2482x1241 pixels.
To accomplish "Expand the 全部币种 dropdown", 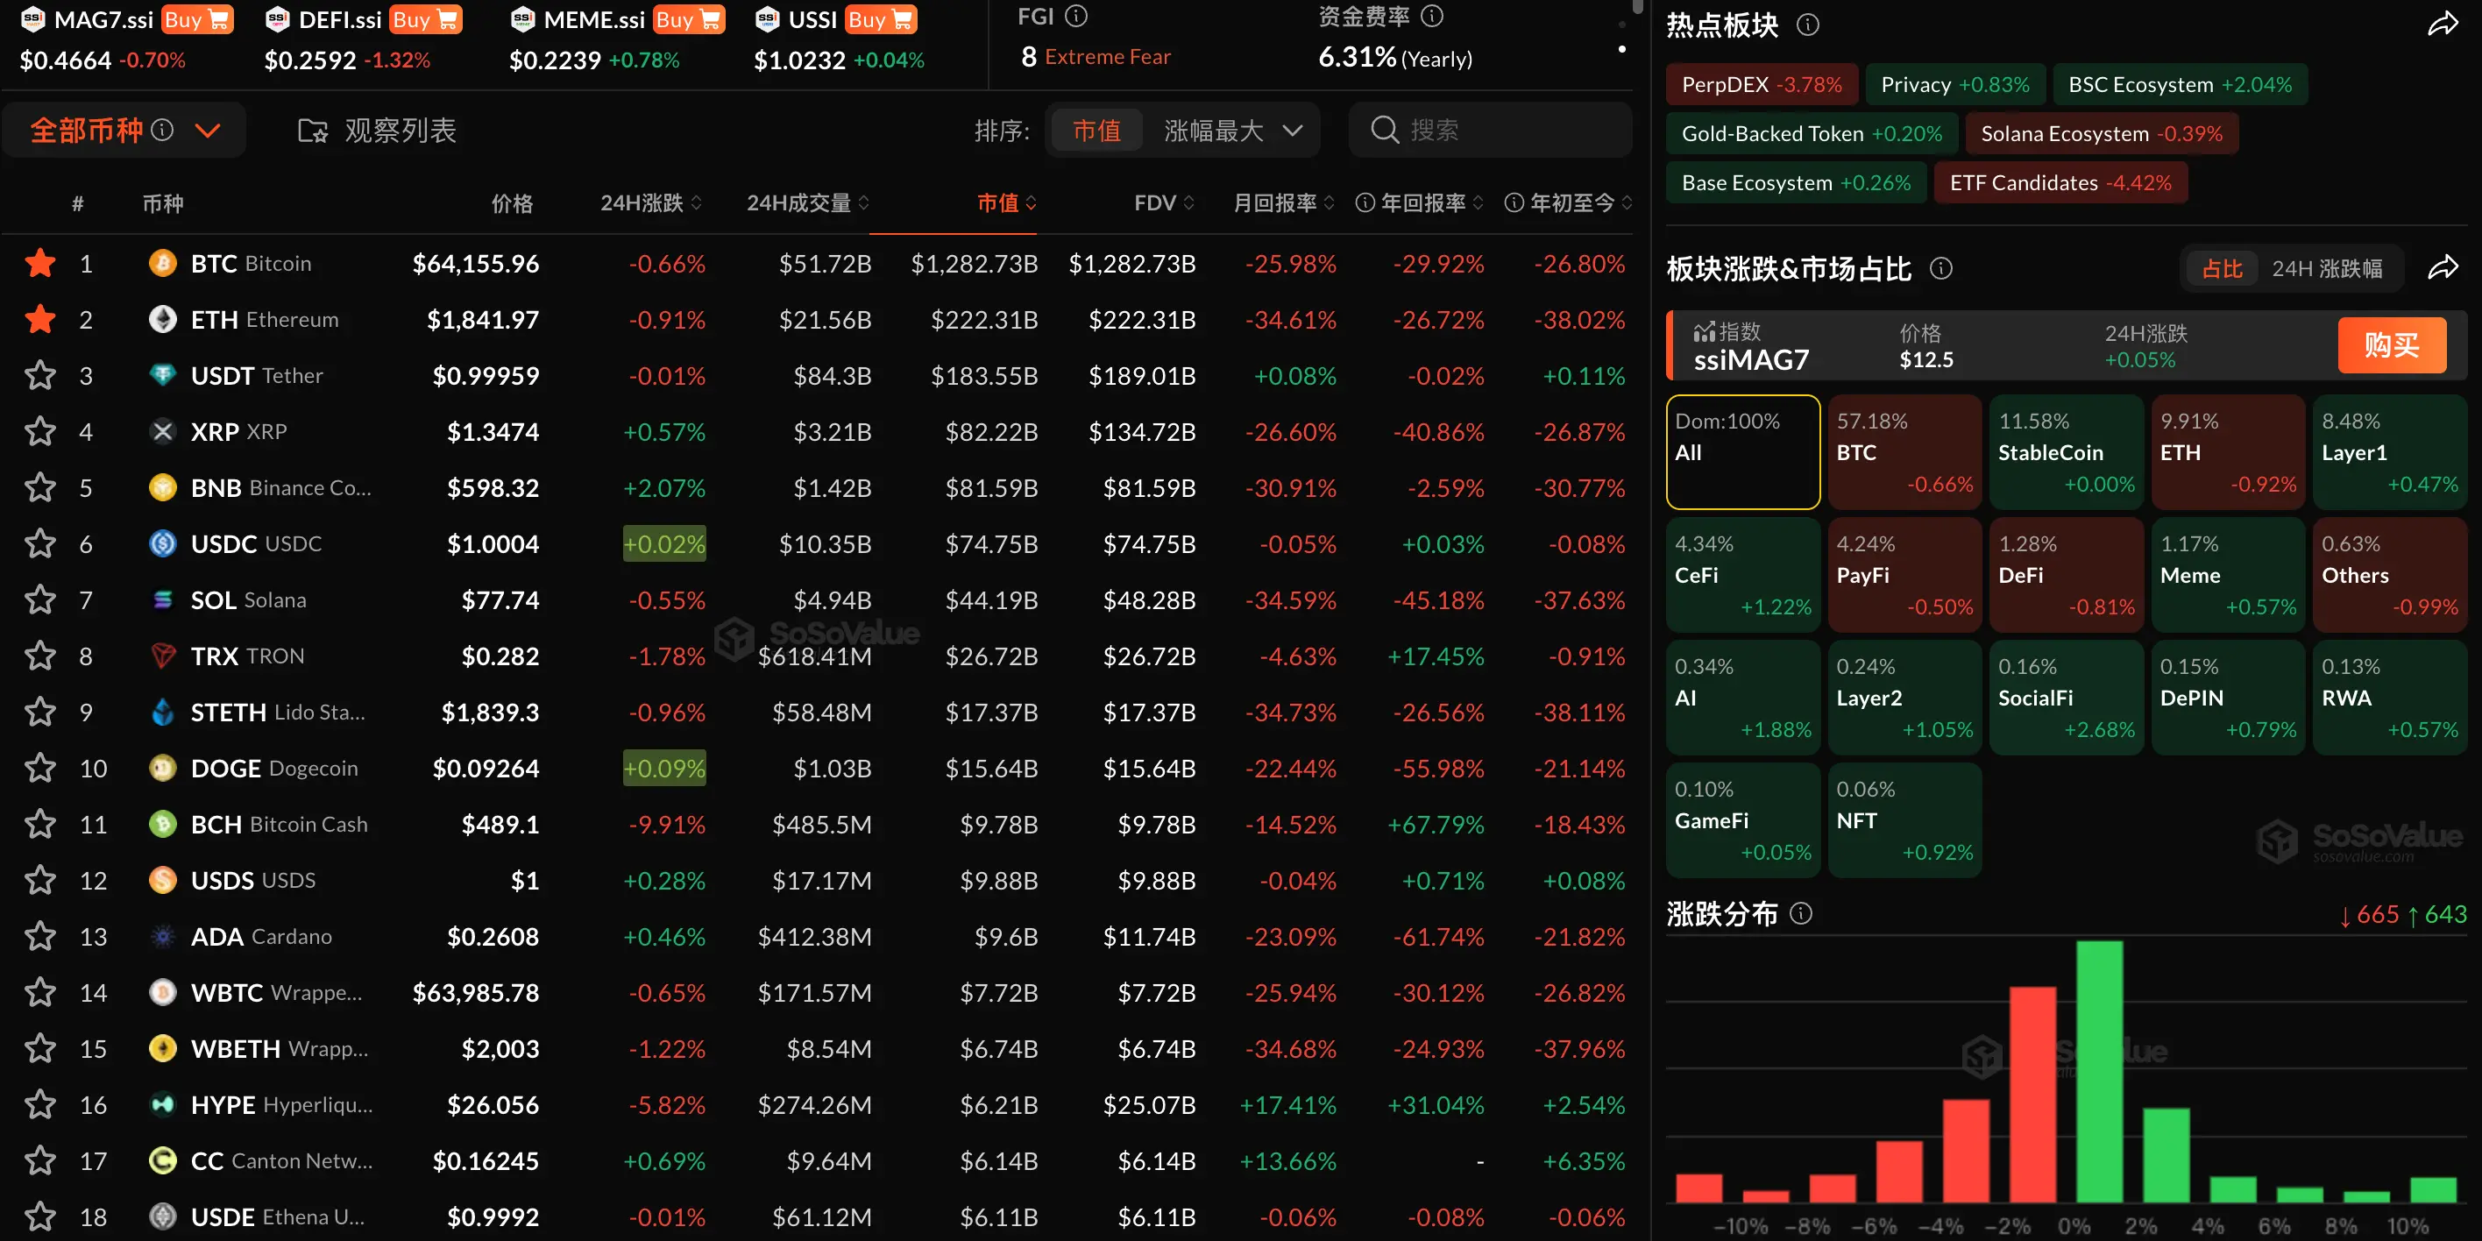I will (208, 130).
